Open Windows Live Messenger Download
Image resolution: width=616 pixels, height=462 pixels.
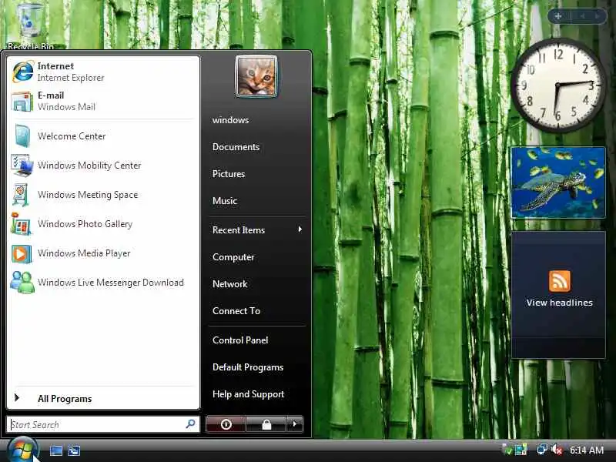[103, 283]
